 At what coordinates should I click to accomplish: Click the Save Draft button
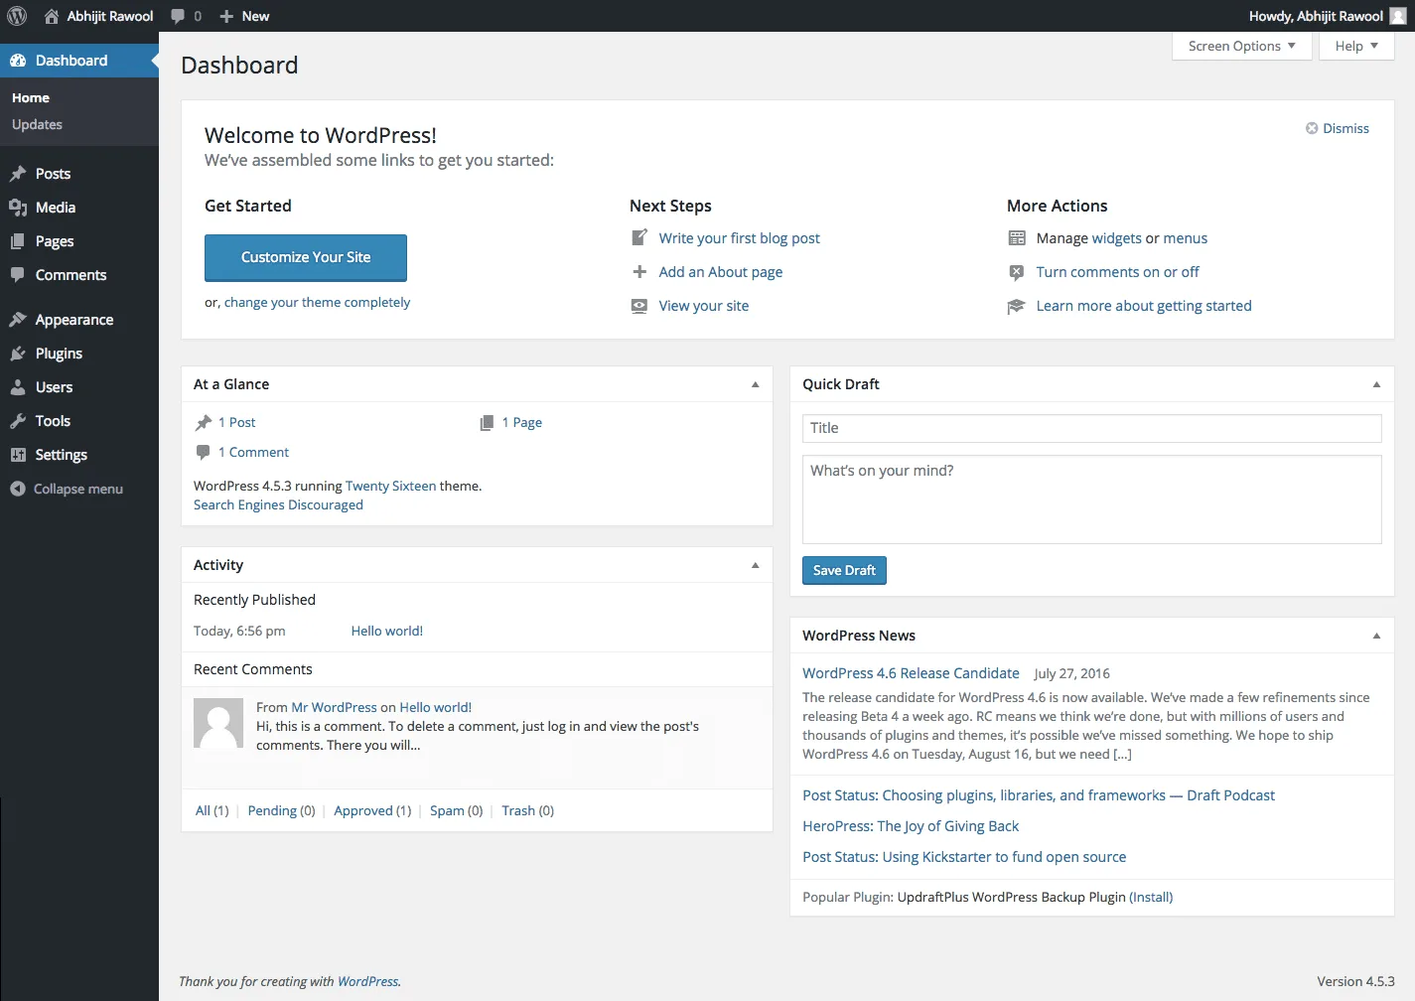pyautogui.click(x=844, y=570)
